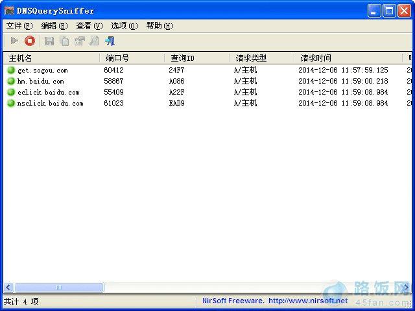The image size is (415, 311).
Task: Click the 共计 4 项 status bar text
Action: tap(21, 301)
